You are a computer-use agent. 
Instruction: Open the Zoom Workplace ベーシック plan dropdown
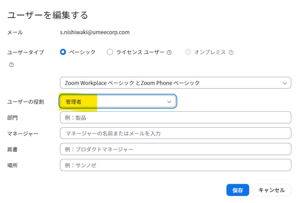175,83
